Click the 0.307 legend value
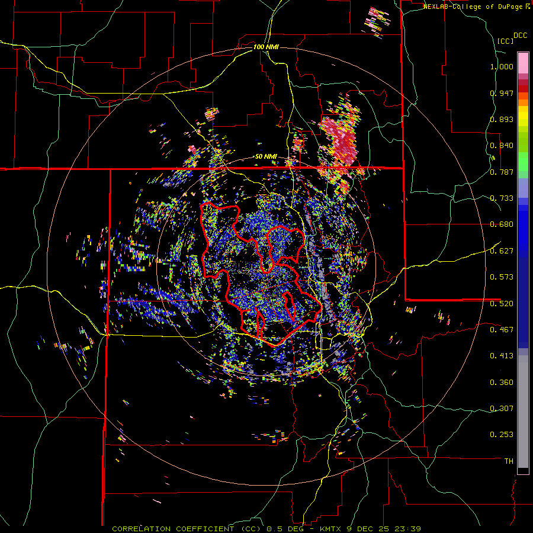The width and height of the screenshot is (533, 533). click(x=502, y=409)
